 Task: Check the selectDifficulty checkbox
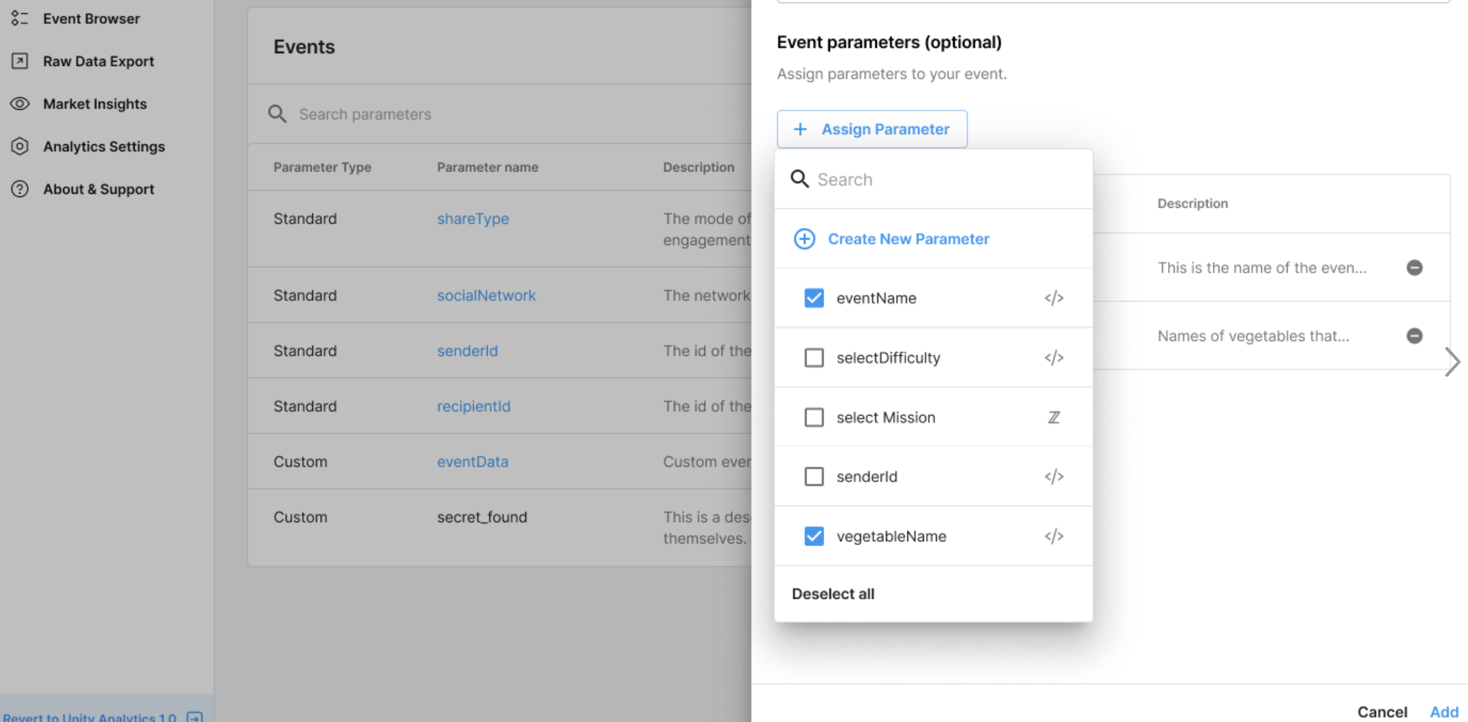[813, 358]
